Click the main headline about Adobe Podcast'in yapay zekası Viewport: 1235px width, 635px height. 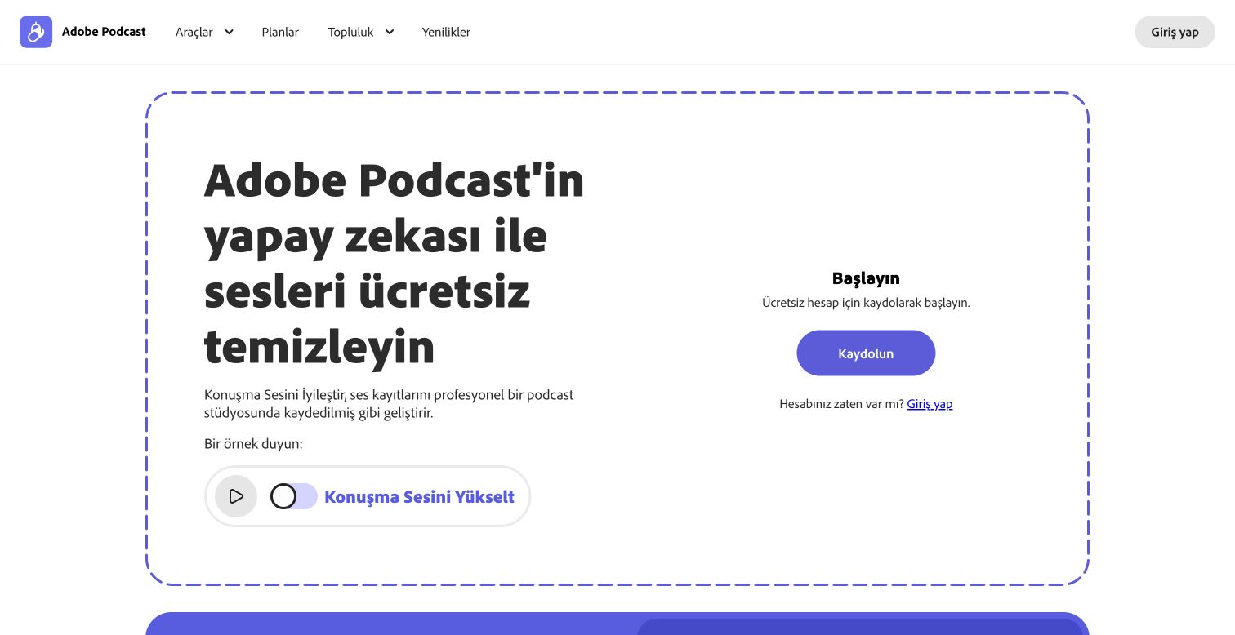click(395, 263)
